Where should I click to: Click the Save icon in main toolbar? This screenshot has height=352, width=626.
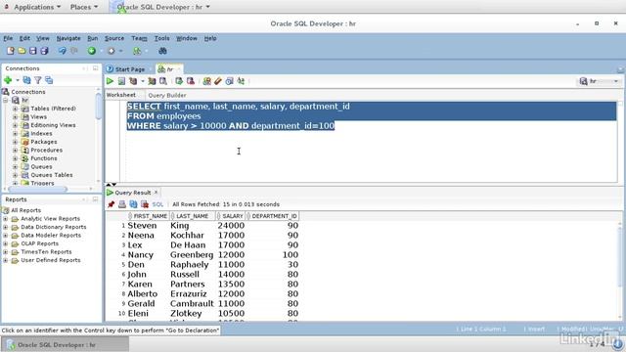(x=32, y=51)
